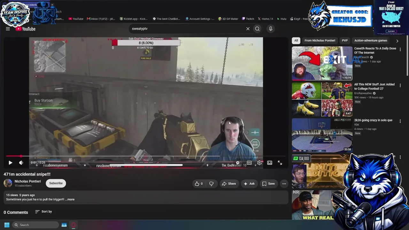Open the Hulu bookmark
Screen dimensions: 409x230
coord(282,19)
